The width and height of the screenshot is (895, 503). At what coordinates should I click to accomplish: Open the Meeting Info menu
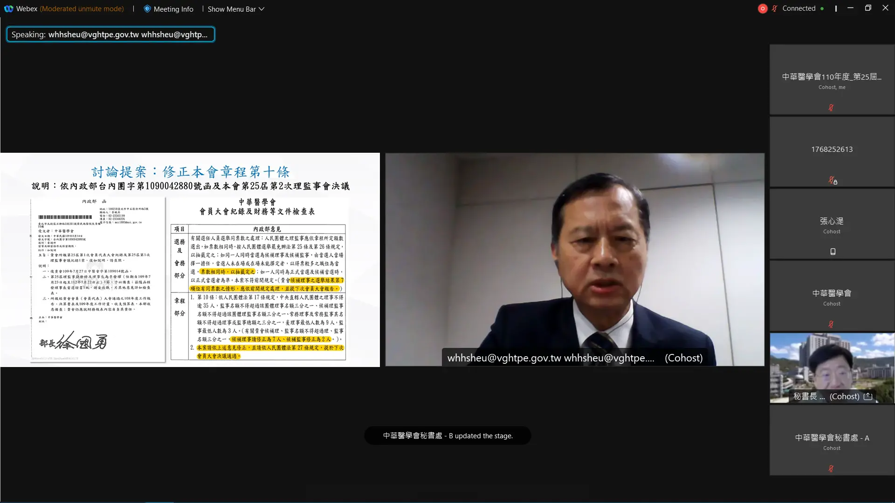click(x=174, y=8)
